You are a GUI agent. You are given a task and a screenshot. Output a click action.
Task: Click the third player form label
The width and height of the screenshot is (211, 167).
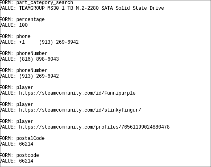coord(25,121)
